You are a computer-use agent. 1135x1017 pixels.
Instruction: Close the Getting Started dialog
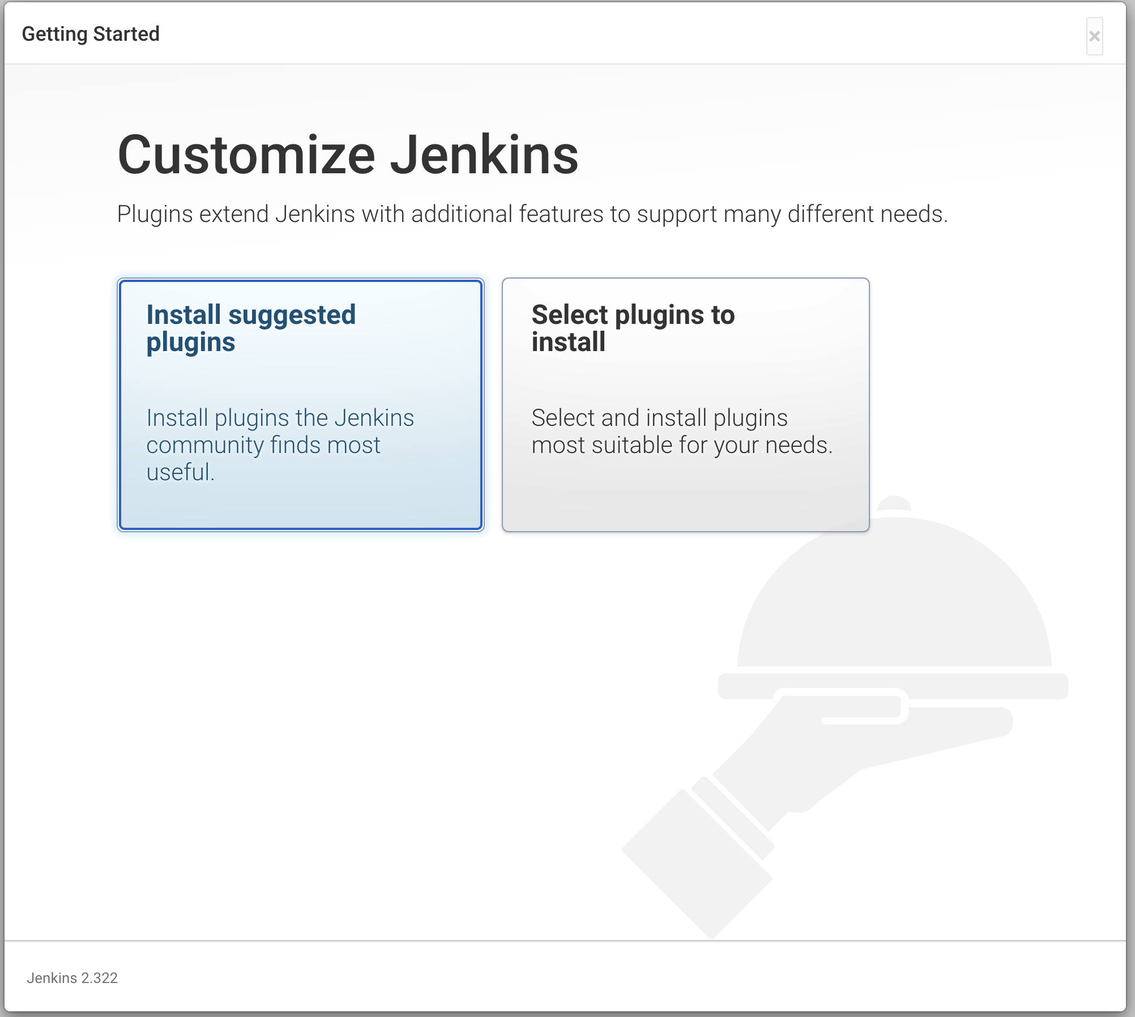pos(1094,36)
